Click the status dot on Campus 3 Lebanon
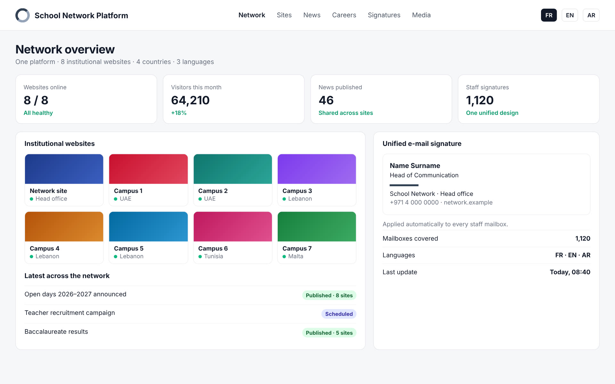615x384 pixels. click(x=284, y=199)
